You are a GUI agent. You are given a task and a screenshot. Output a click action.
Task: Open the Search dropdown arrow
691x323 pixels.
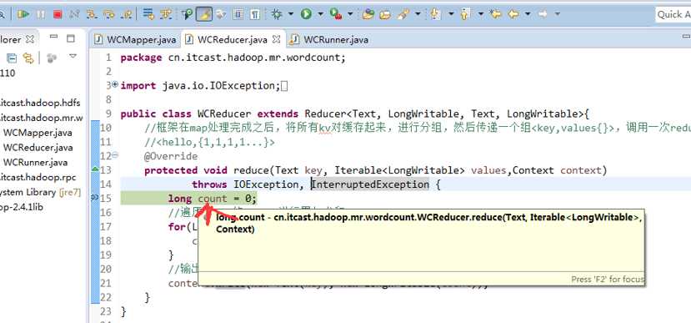point(418,14)
